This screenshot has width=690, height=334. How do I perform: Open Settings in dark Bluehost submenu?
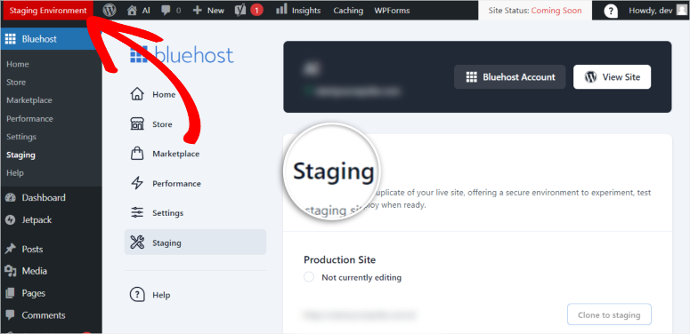coord(21,137)
